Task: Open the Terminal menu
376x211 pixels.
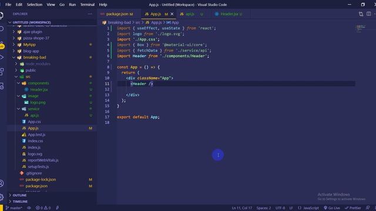Action: pyautogui.click(x=88, y=5)
